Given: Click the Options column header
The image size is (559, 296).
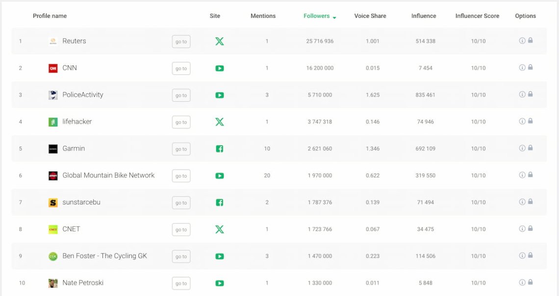Looking at the screenshot, I should pos(526,16).
